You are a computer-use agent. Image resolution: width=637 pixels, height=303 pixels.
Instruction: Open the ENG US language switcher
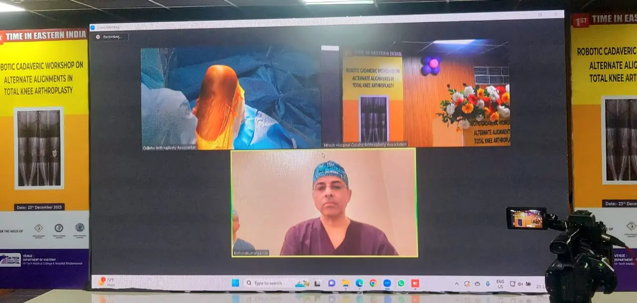click(500, 284)
